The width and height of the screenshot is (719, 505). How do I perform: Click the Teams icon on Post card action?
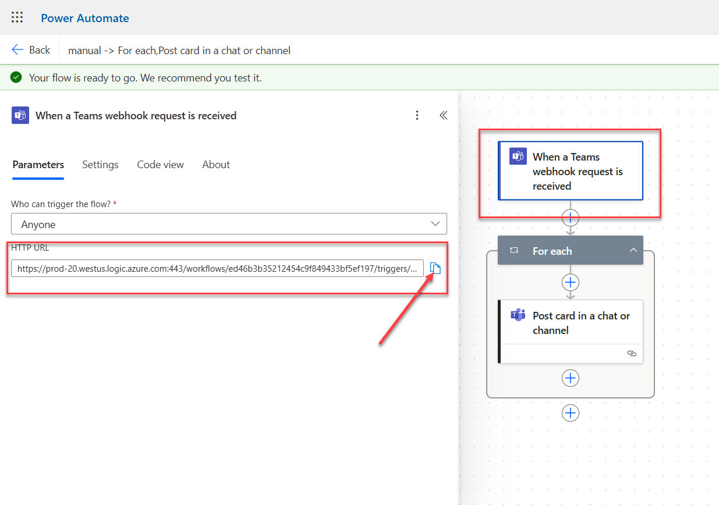tap(518, 315)
